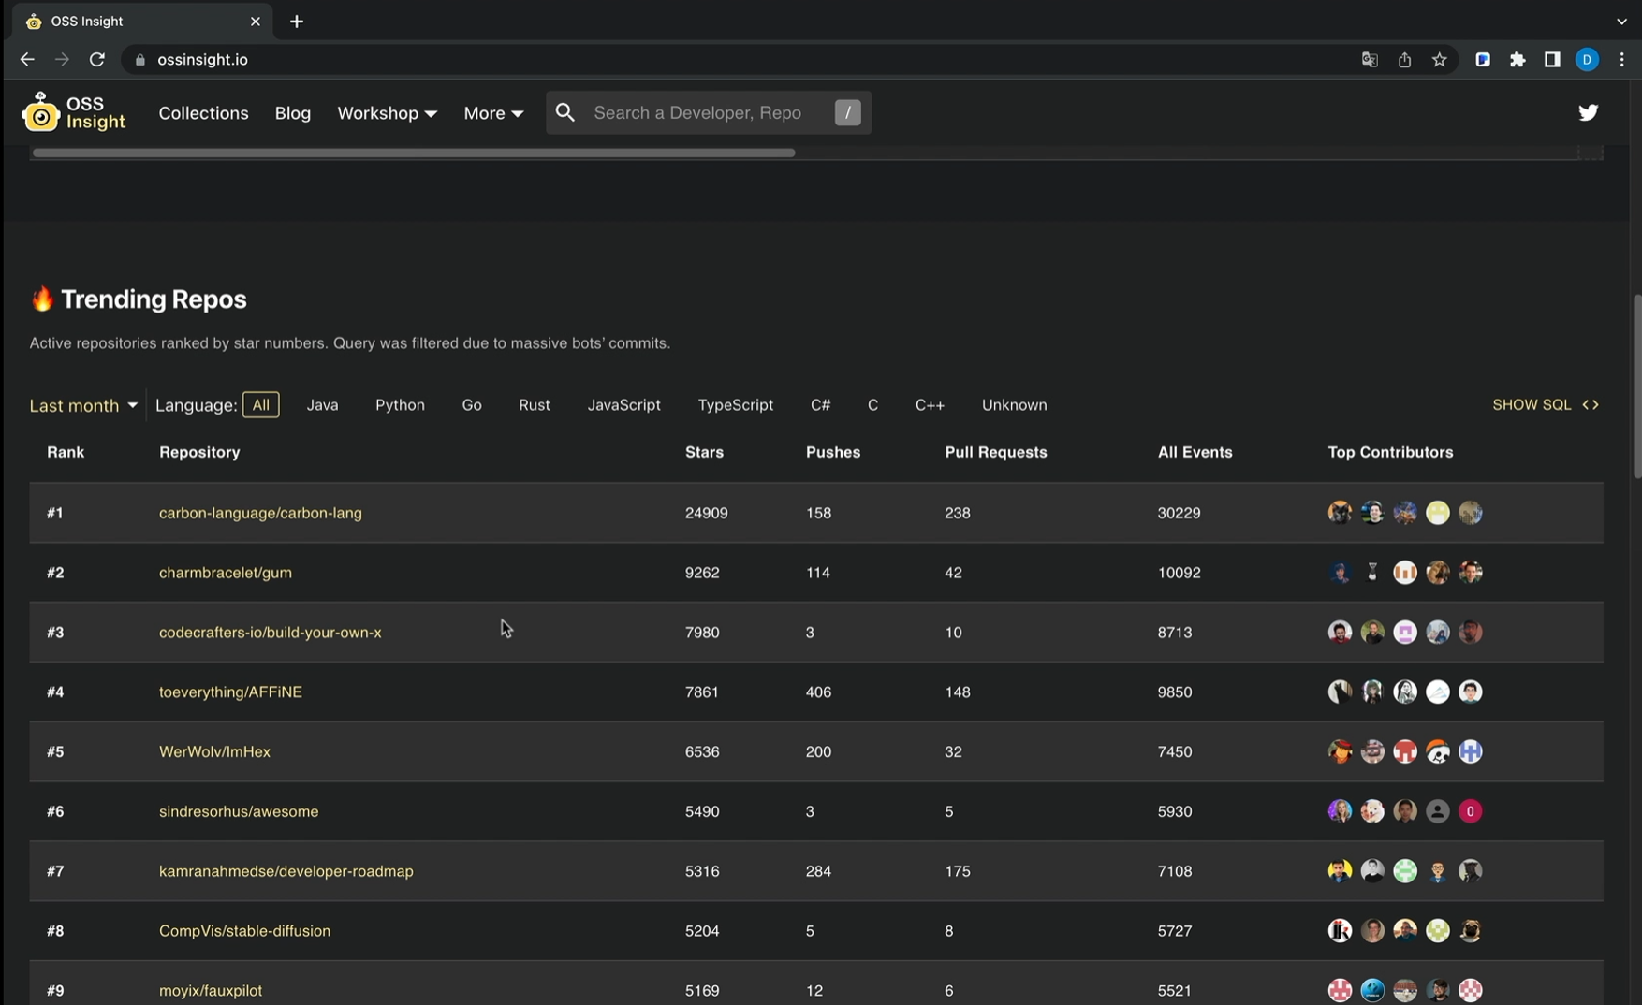Viewport: 1642px width, 1005px height.
Task: Click first contributor avatar of WerWolv/ImHex row
Action: [x=1340, y=751]
